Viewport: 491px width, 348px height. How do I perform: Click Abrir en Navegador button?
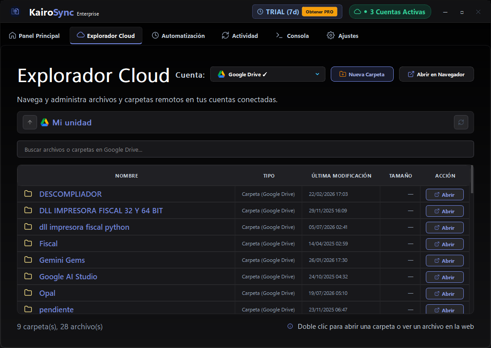tap(436, 75)
